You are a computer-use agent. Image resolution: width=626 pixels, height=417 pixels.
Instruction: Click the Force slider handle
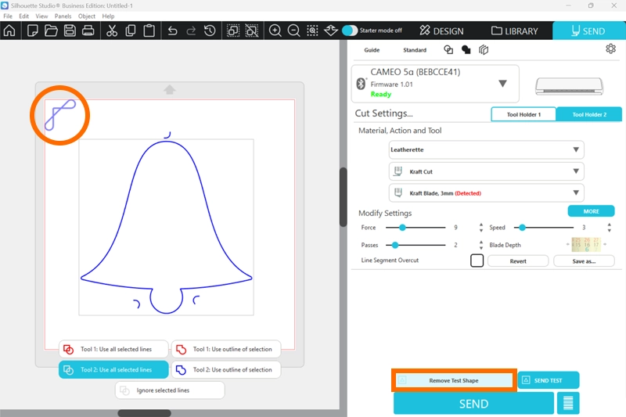[402, 228]
